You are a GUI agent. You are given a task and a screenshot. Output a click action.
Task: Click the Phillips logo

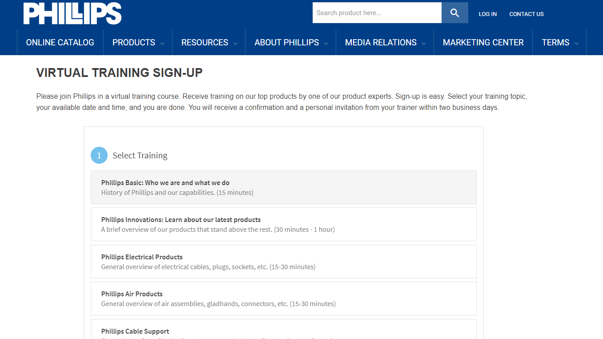click(x=72, y=13)
